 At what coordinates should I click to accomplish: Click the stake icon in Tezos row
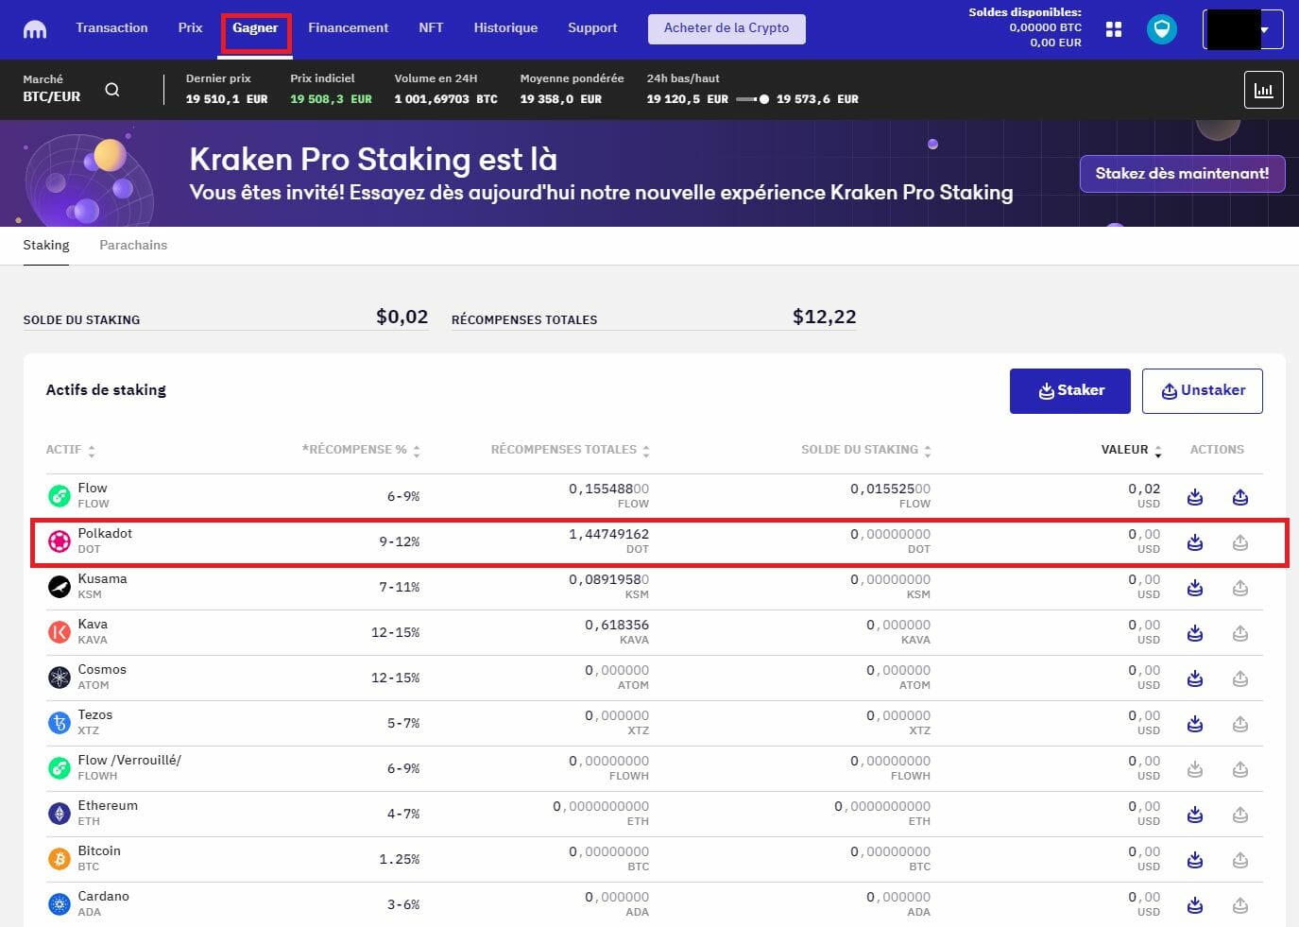pos(1195,724)
